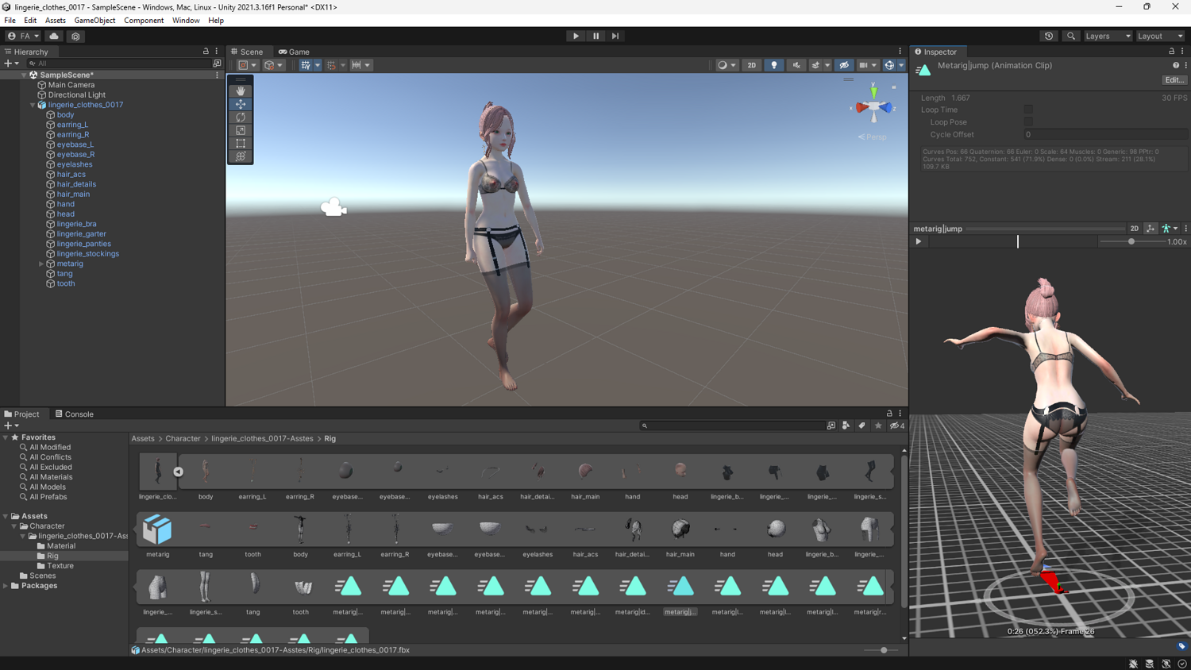Screen dimensions: 1191x670
Task: Switch to the Game tab
Action: click(294, 52)
